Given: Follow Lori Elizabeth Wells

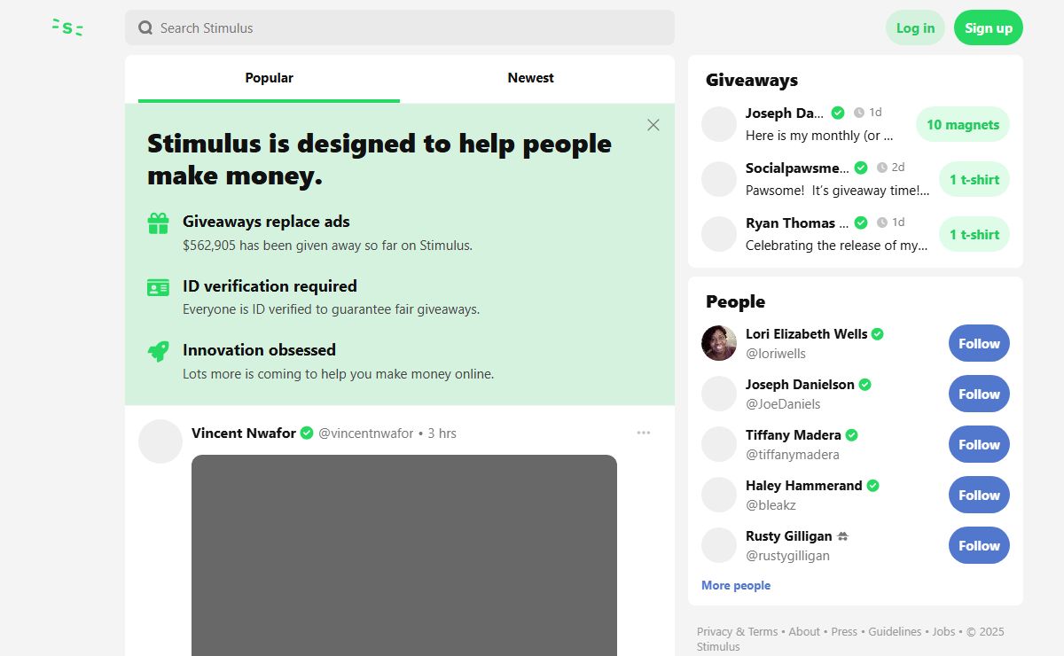Looking at the screenshot, I should pyautogui.click(x=979, y=344).
